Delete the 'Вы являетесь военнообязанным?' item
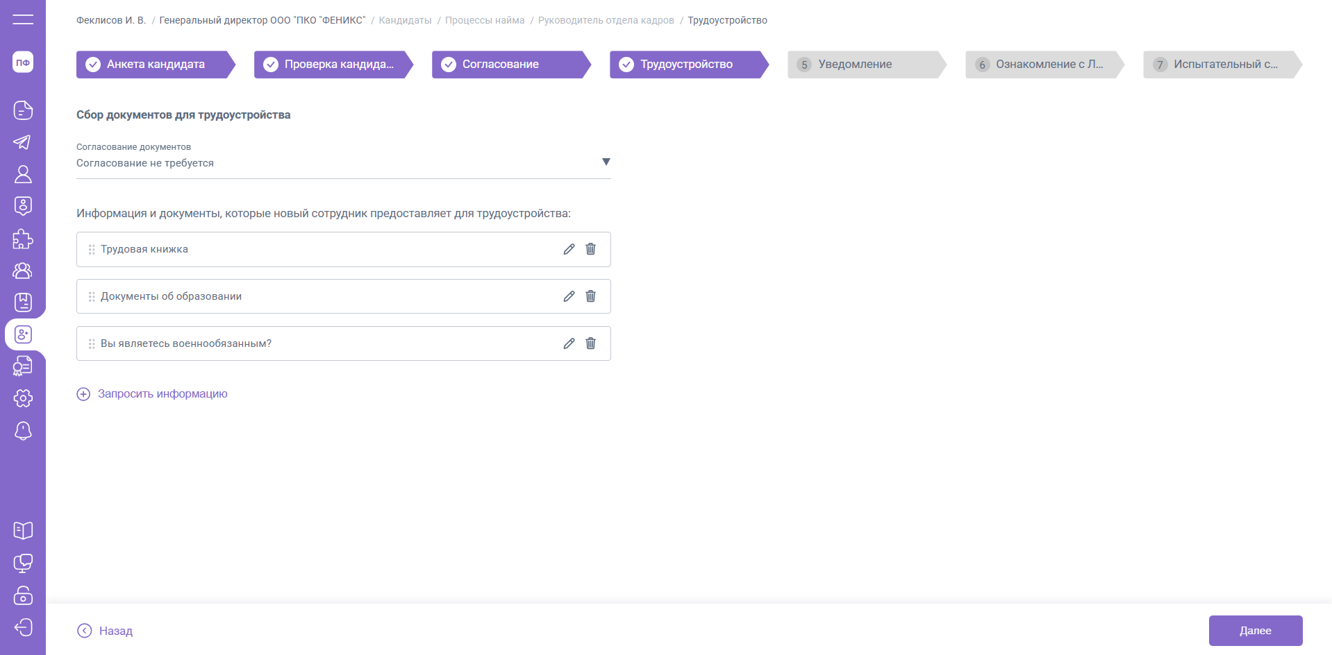1332x655 pixels. pyautogui.click(x=590, y=343)
